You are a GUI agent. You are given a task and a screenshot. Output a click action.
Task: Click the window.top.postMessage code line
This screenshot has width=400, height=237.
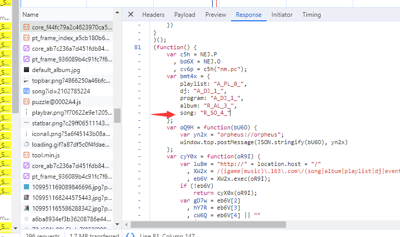[x=264, y=142]
